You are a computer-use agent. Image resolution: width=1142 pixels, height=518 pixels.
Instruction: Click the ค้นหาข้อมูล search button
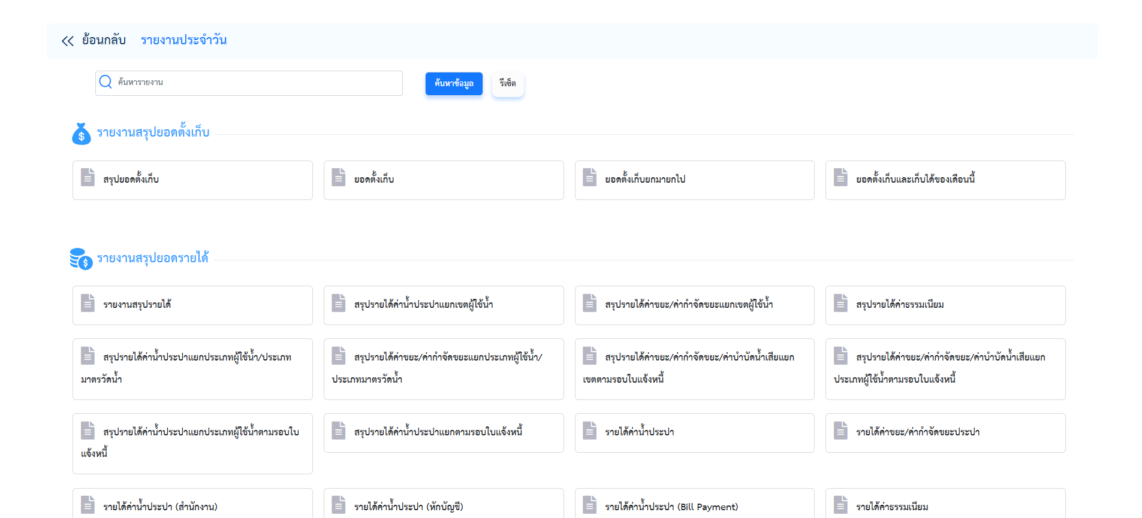454,84
